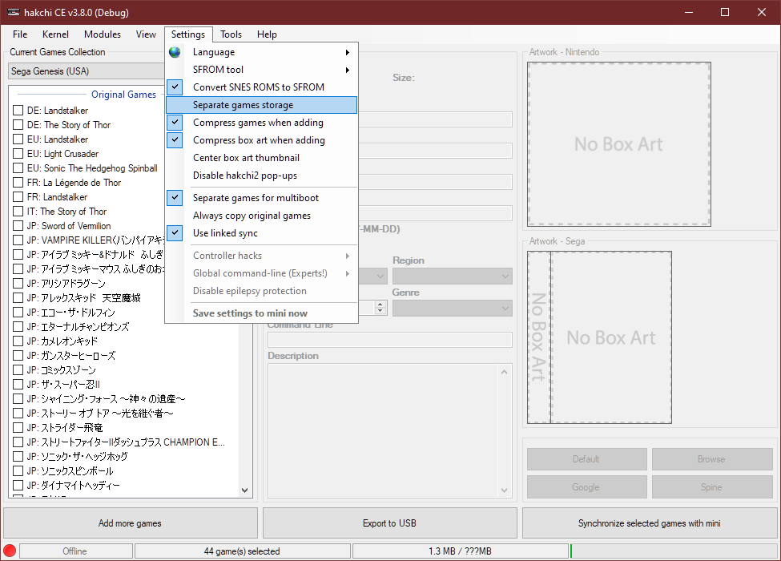Open the Help menu
This screenshot has width=781, height=561.
(x=267, y=34)
